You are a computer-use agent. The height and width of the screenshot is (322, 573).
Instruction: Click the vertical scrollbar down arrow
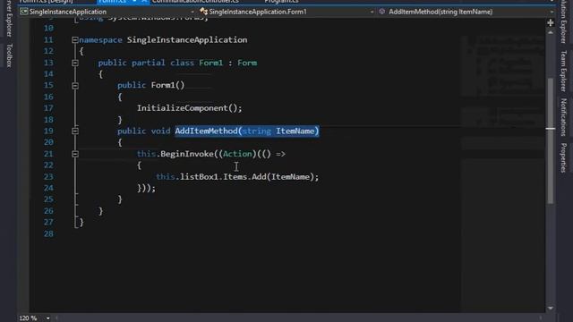[551, 308]
